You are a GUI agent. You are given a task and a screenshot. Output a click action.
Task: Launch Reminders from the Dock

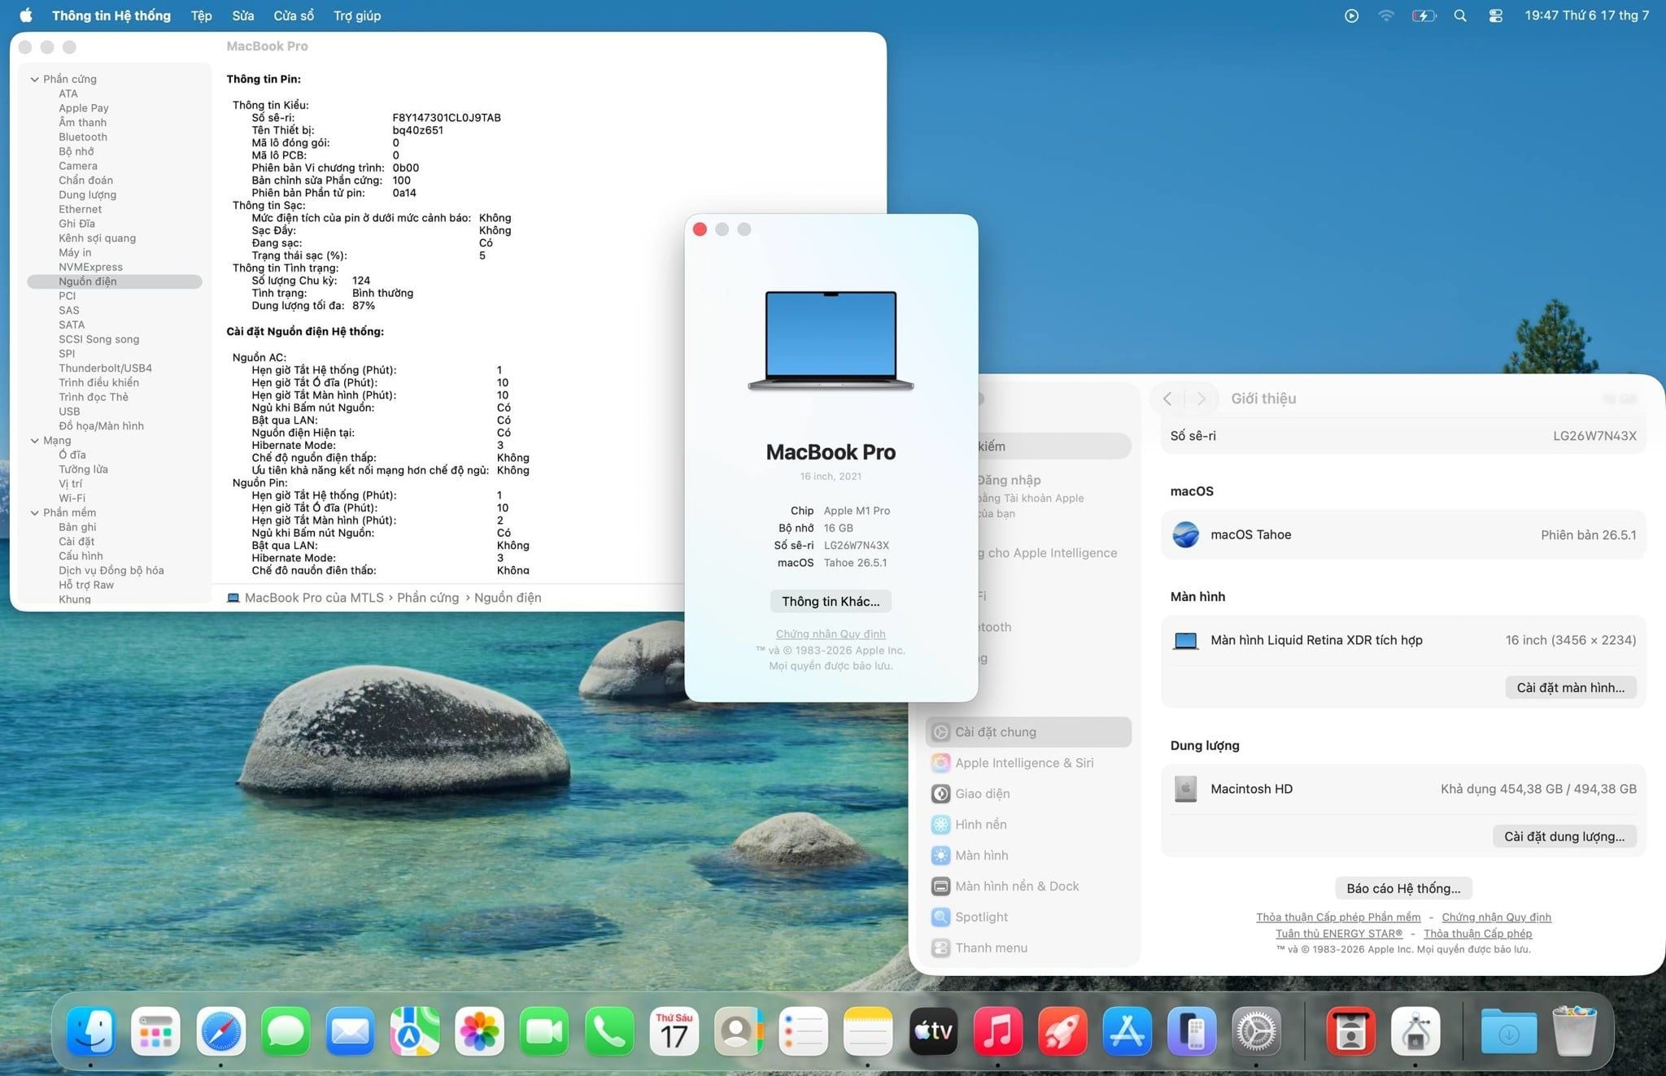pos(803,1031)
